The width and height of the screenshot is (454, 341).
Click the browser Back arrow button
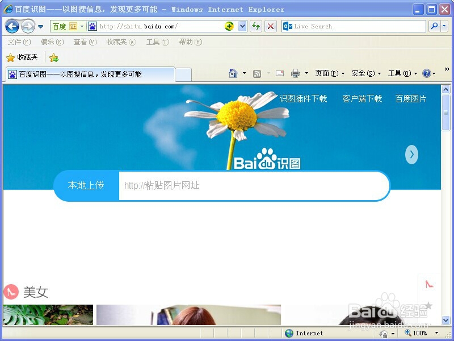coord(12,27)
